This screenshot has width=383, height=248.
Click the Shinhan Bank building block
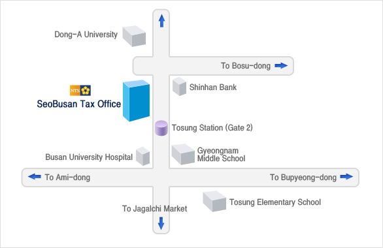click(179, 86)
